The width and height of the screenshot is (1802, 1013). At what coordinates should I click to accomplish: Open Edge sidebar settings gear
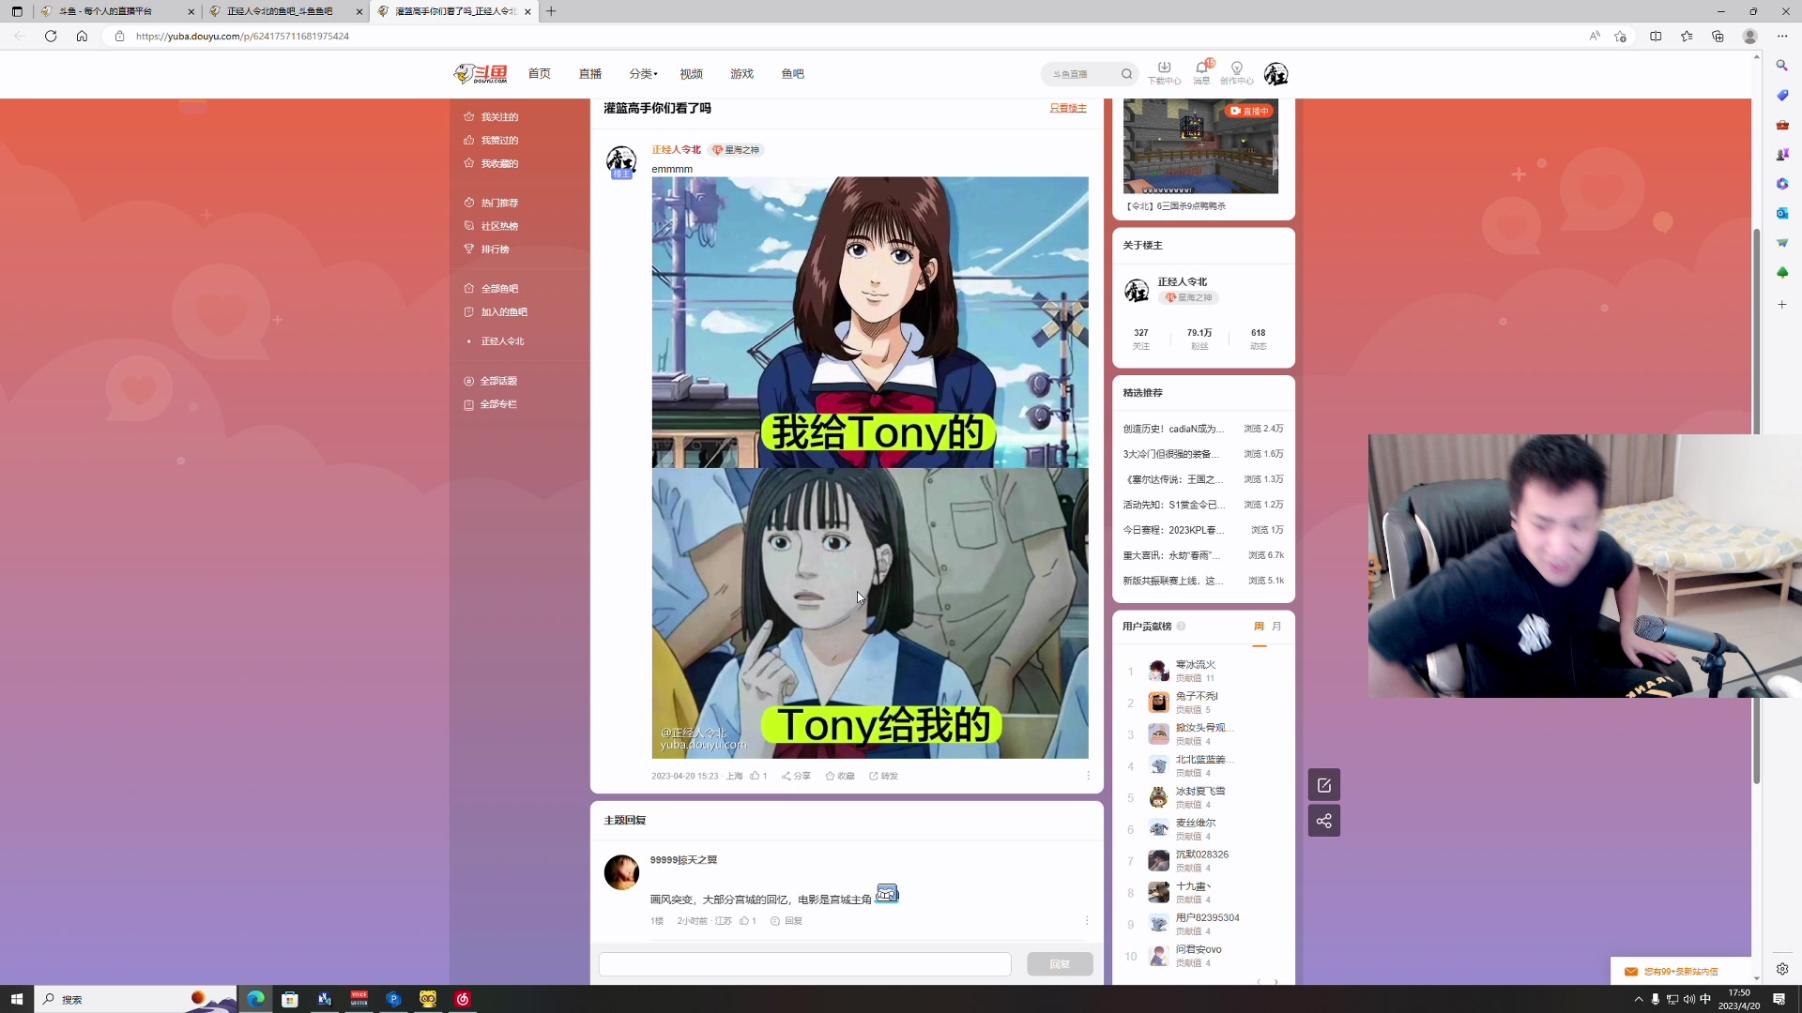[x=1781, y=969]
